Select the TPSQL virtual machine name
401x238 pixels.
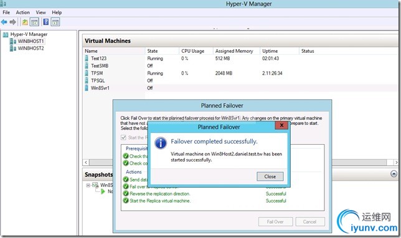pos(98,81)
